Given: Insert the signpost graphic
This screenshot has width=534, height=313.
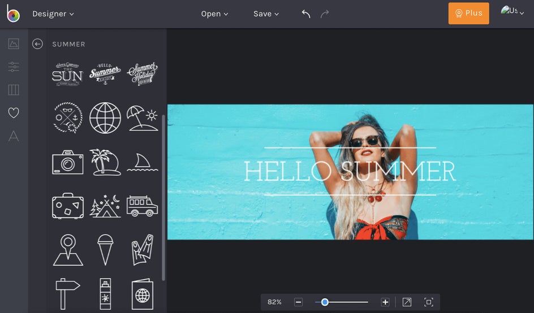Looking at the screenshot, I should 67,294.
